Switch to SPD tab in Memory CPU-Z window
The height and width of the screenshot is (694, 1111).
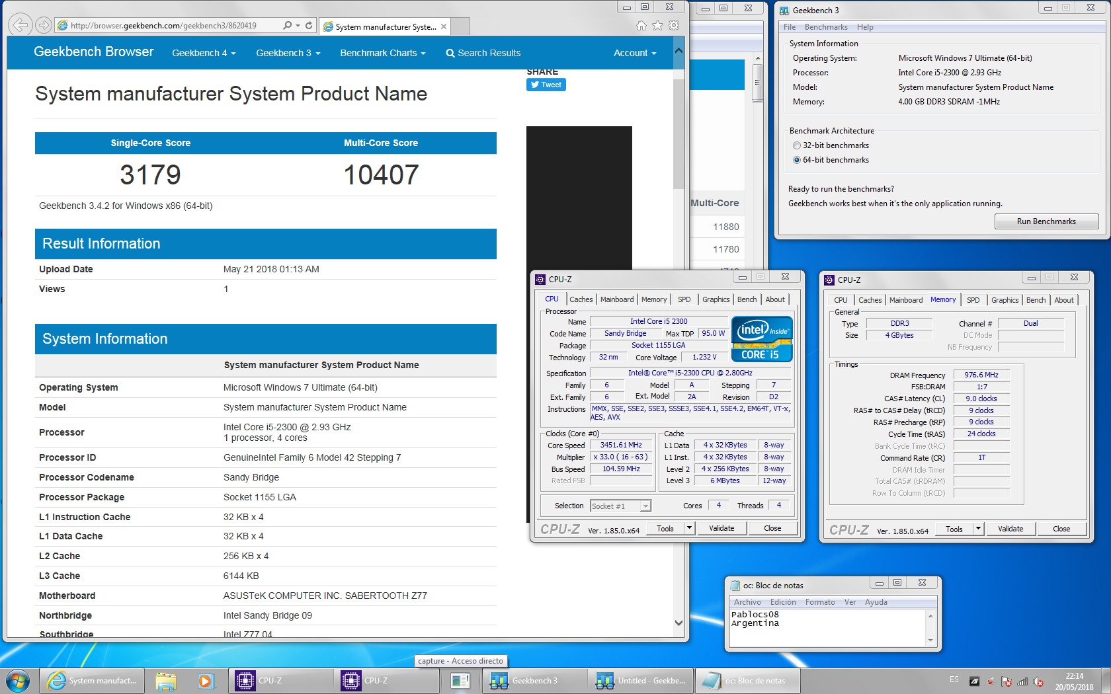click(973, 300)
